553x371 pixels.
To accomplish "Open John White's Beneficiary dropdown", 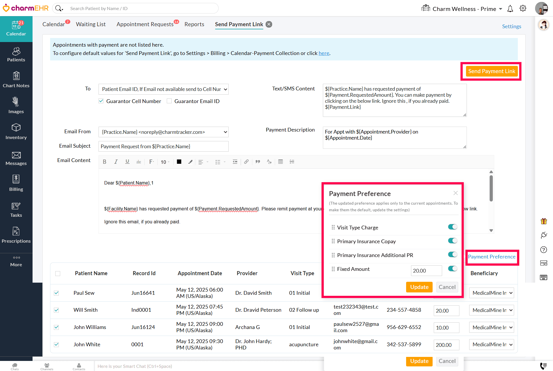I will click(x=491, y=345).
